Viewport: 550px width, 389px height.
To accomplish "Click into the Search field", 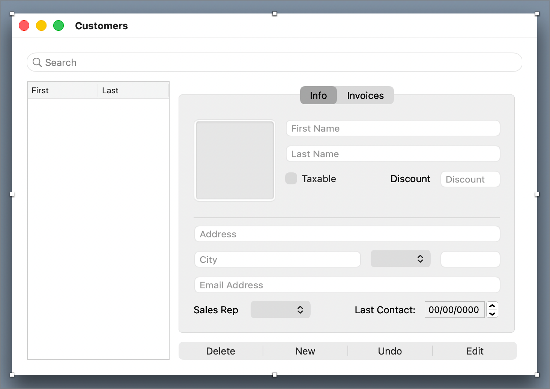I will 275,62.
